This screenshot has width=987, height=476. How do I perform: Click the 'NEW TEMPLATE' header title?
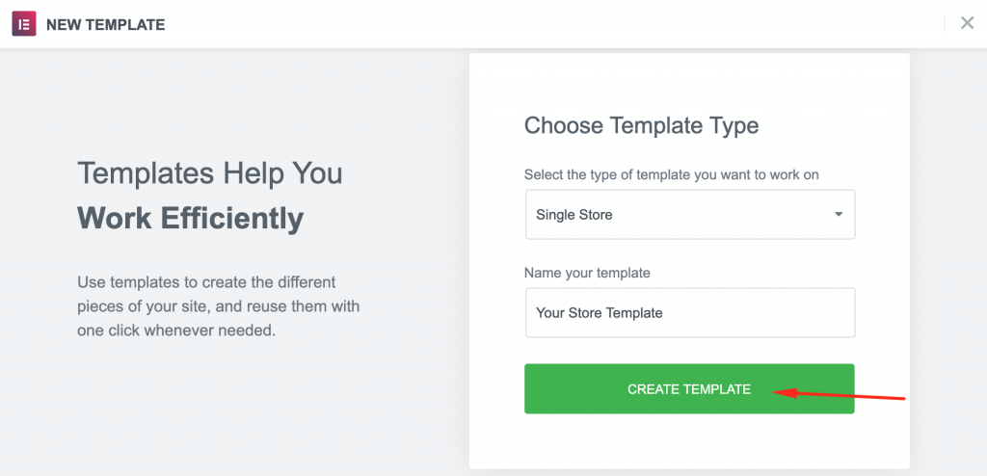[106, 24]
